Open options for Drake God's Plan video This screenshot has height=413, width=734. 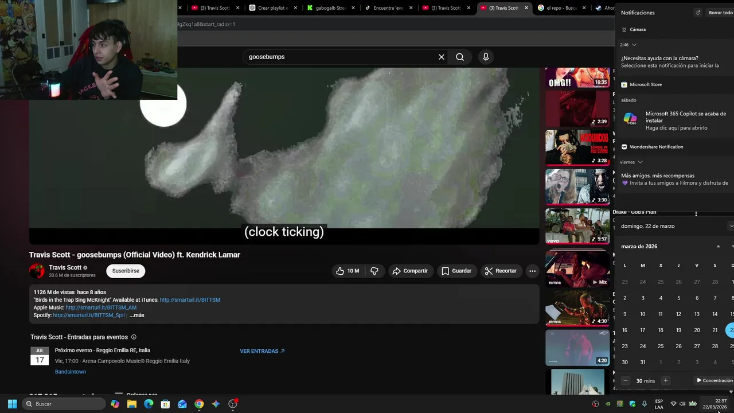point(696,214)
